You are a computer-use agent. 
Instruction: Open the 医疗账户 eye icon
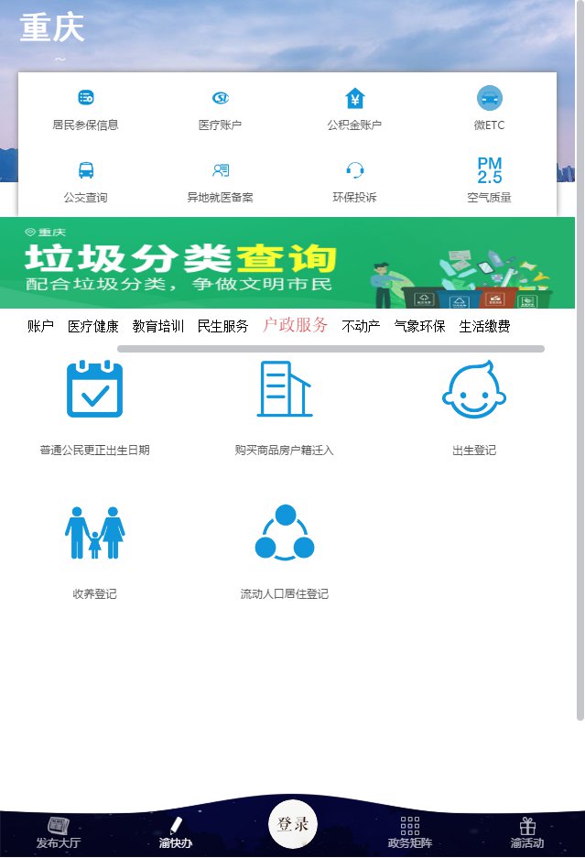coord(220,98)
